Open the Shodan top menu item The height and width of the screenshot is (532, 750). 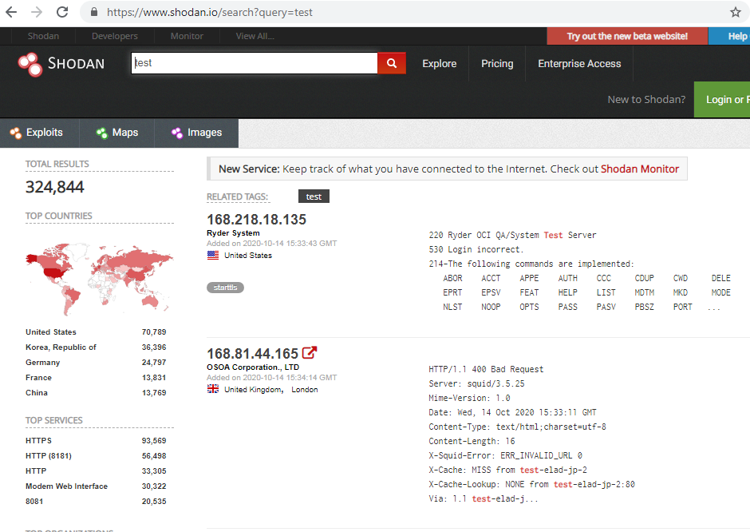[43, 36]
